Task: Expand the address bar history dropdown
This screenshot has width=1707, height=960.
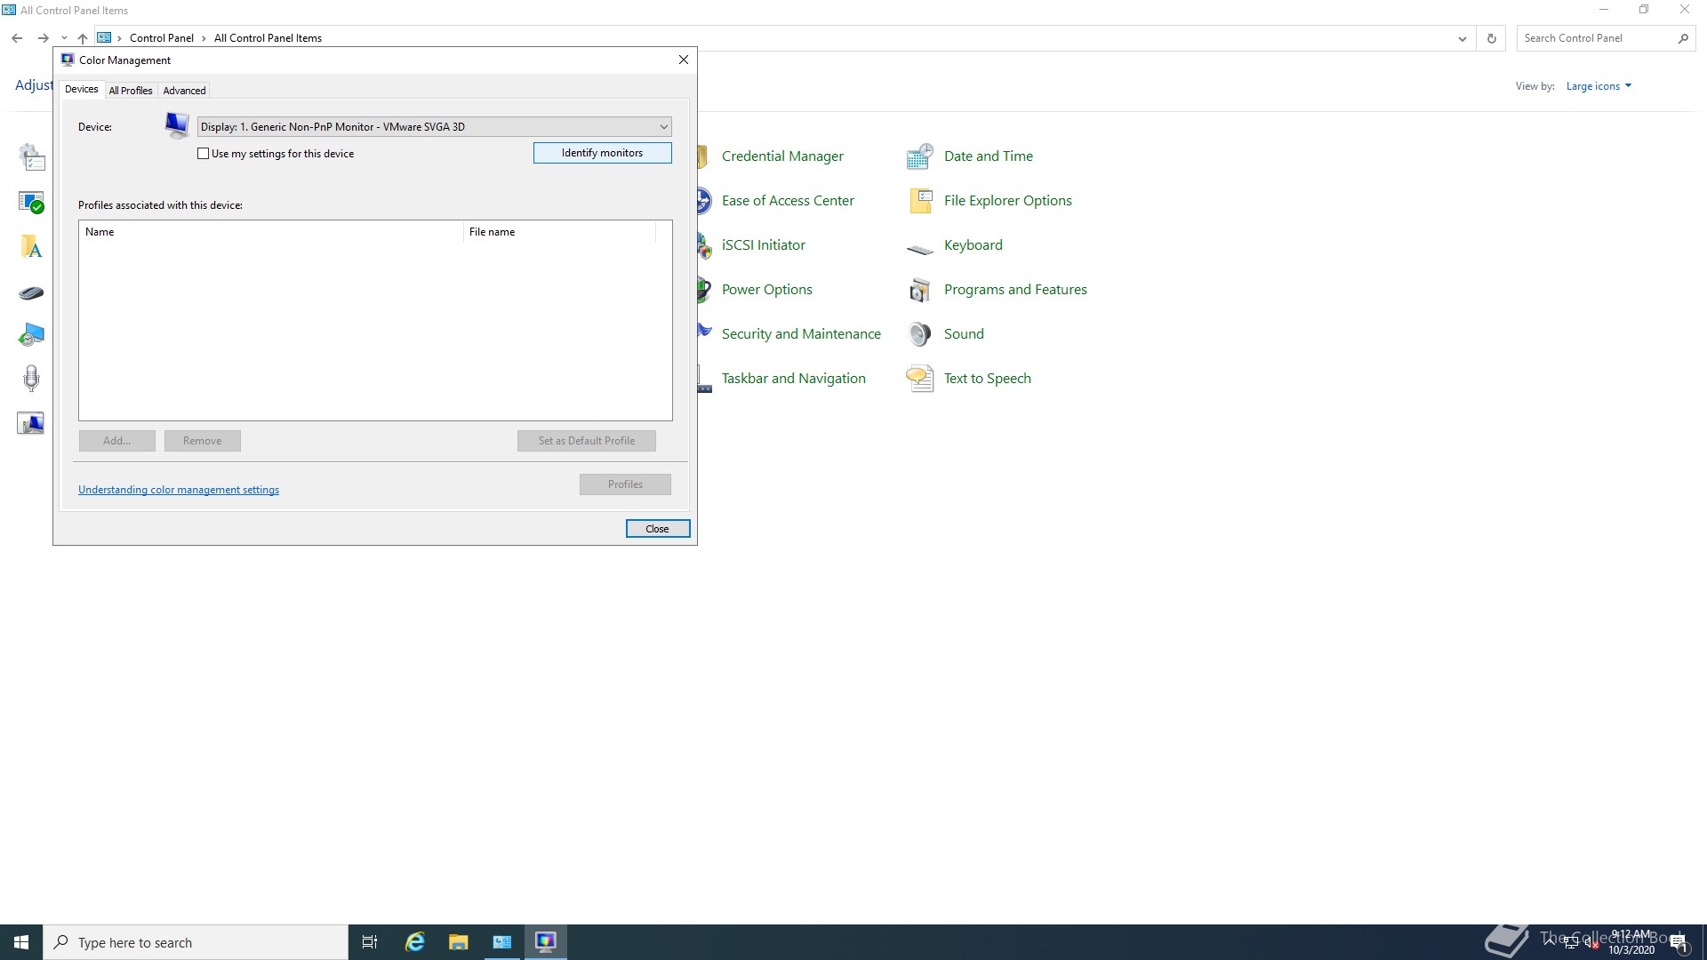Action: tap(1462, 38)
